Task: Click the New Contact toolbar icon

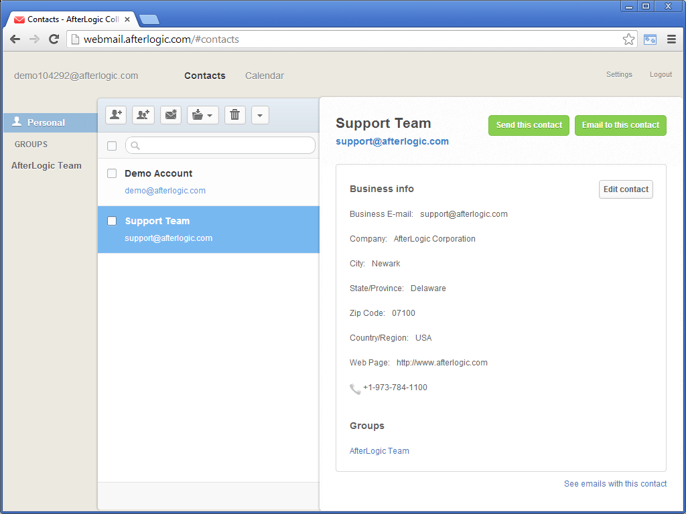Action: click(116, 115)
